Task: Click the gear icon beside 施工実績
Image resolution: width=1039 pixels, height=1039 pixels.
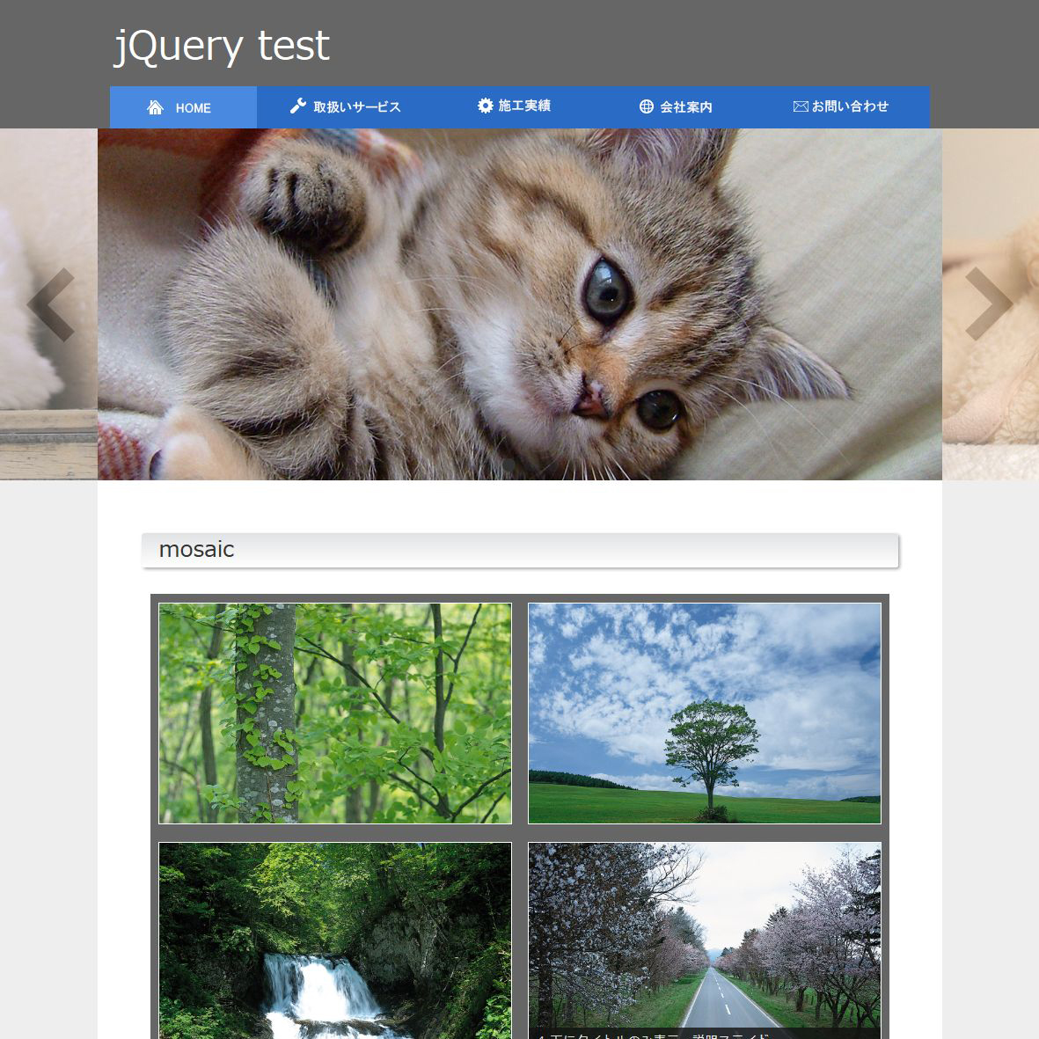Action: click(x=486, y=106)
